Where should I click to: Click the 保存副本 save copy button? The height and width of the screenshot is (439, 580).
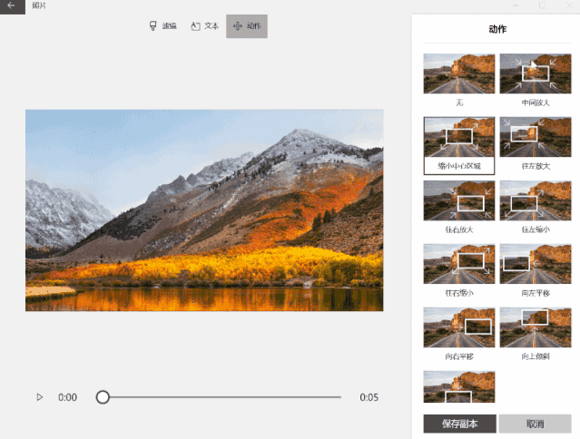pos(460,424)
